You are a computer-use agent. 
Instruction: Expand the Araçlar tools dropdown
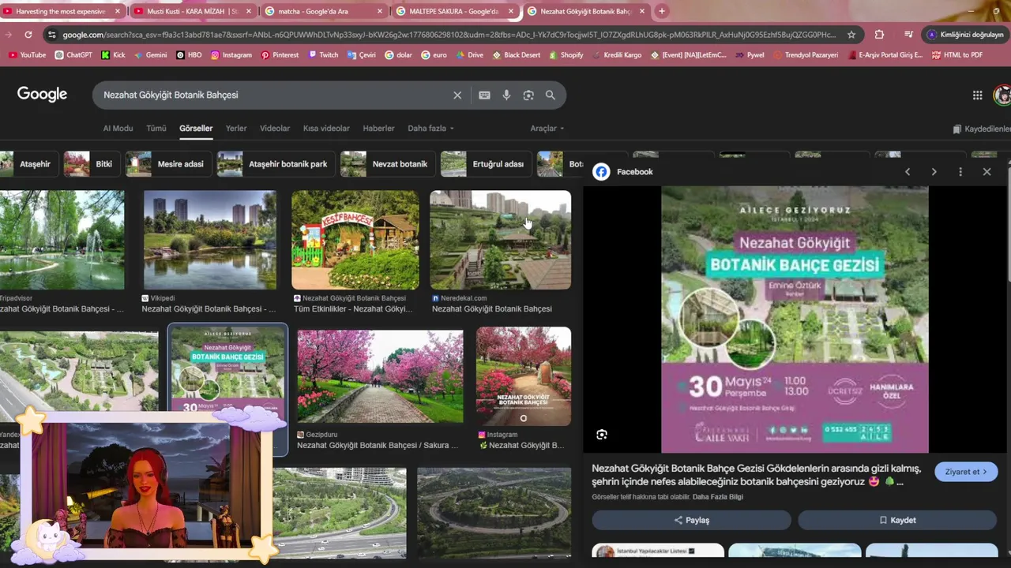coord(547,129)
